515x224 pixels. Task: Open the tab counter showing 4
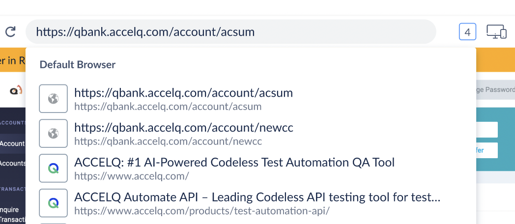pyautogui.click(x=467, y=32)
